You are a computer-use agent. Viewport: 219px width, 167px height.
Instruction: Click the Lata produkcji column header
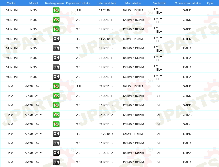point(106,3)
